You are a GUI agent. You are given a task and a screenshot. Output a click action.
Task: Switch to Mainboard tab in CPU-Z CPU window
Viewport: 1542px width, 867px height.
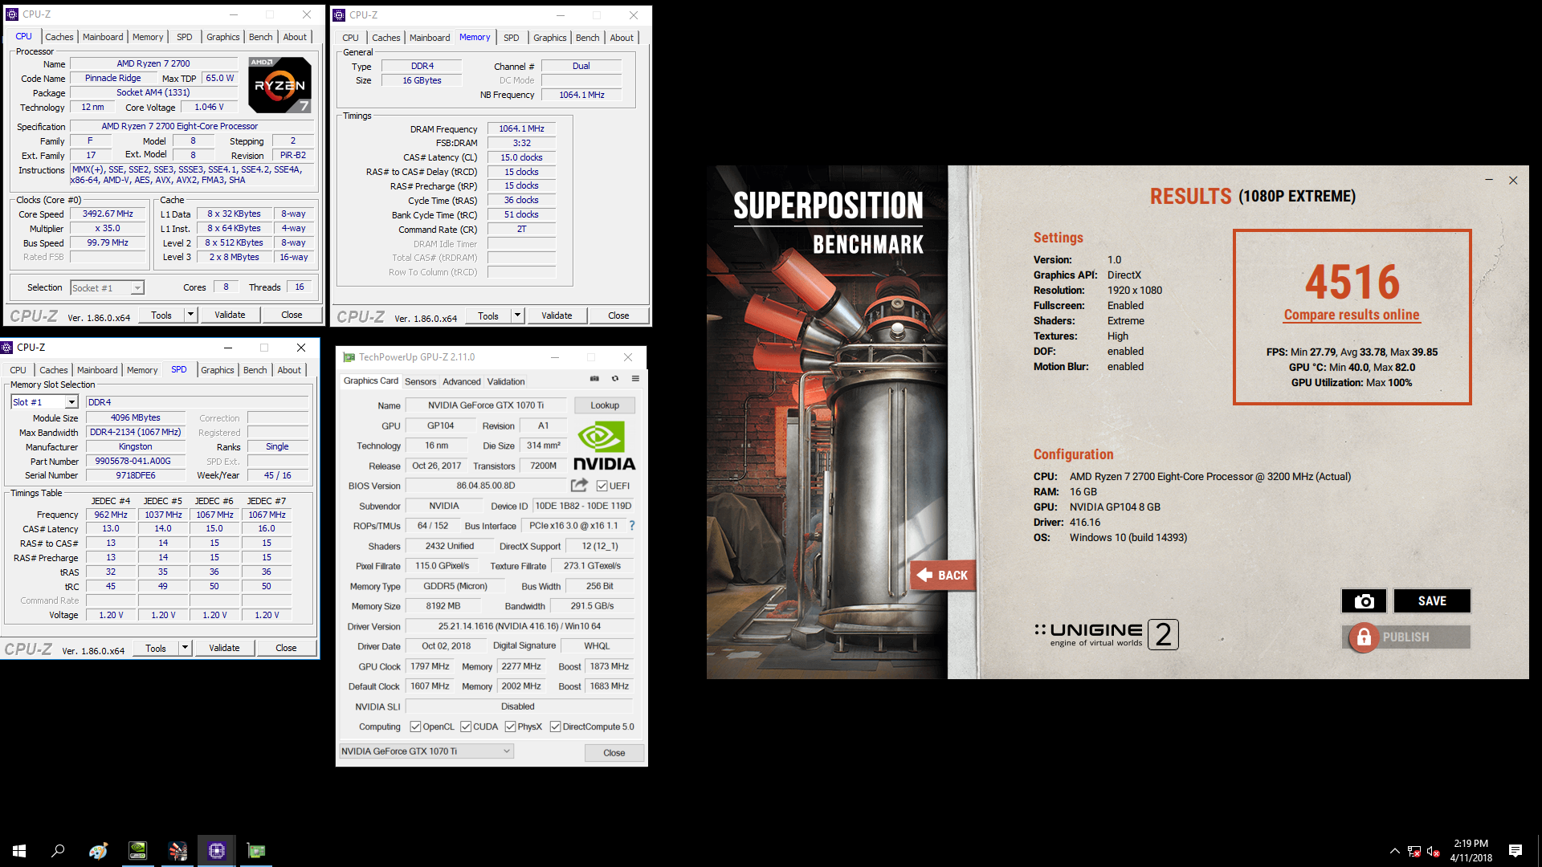click(x=103, y=37)
